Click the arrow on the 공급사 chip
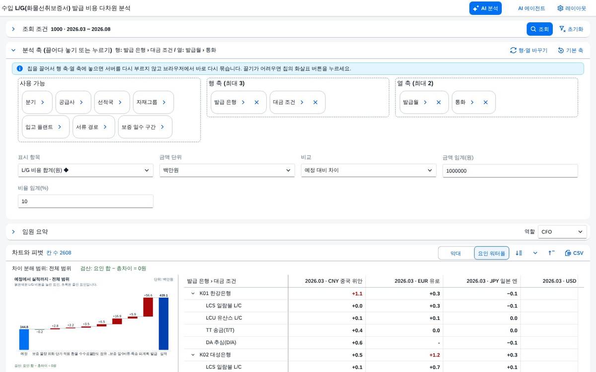 (x=81, y=102)
